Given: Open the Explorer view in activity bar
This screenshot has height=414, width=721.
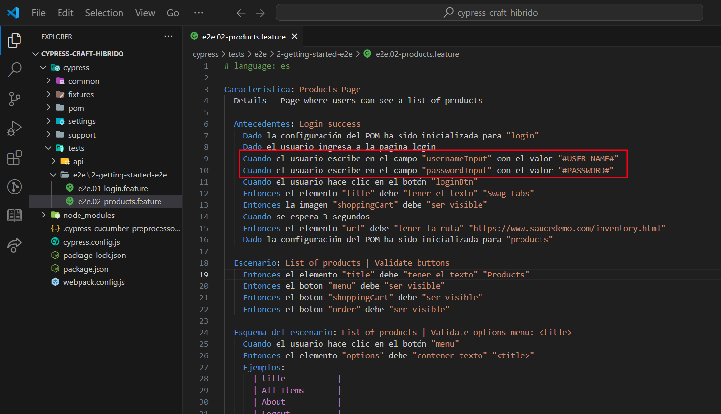Looking at the screenshot, I should point(15,40).
